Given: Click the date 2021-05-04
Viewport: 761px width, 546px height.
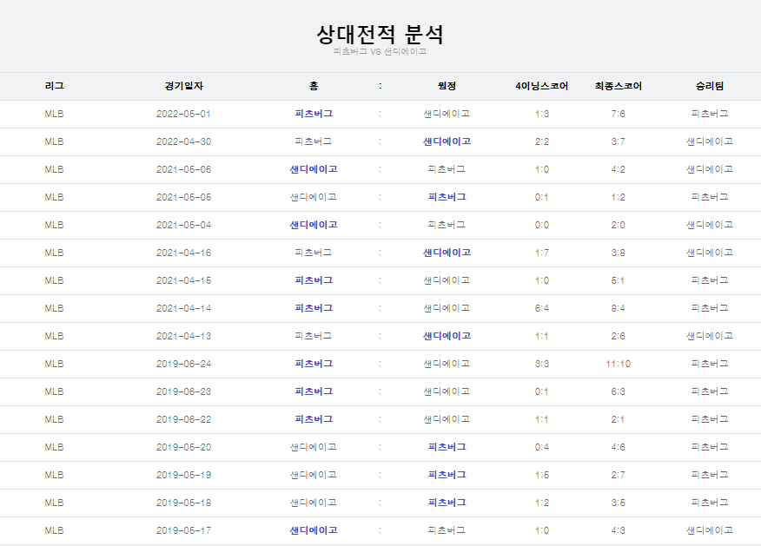Looking at the screenshot, I should (183, 225).
